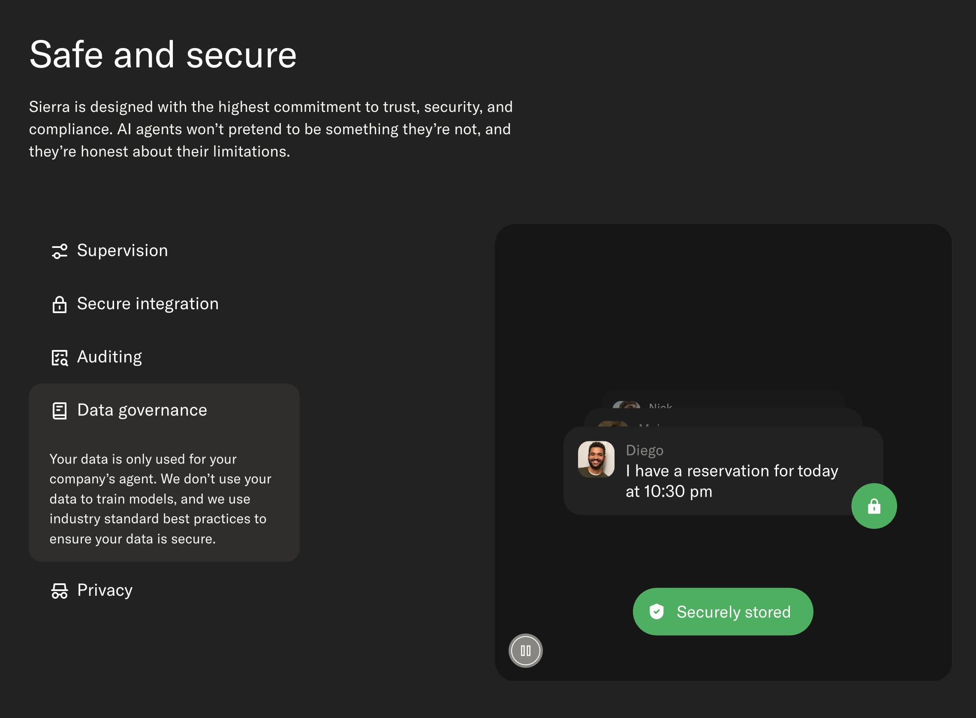Click the Data governance book icon
Image resolution: width=976 pixels, height=718 pixels.
point(60,411)
